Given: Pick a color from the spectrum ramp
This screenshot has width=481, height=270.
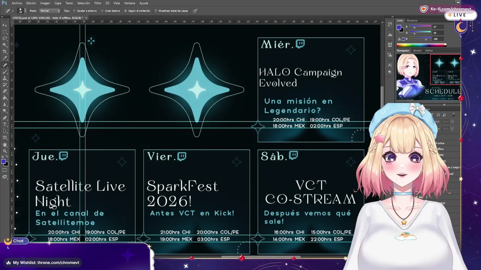Looking at the screenshot, I should pyautogui.click(x=421, y=45).
